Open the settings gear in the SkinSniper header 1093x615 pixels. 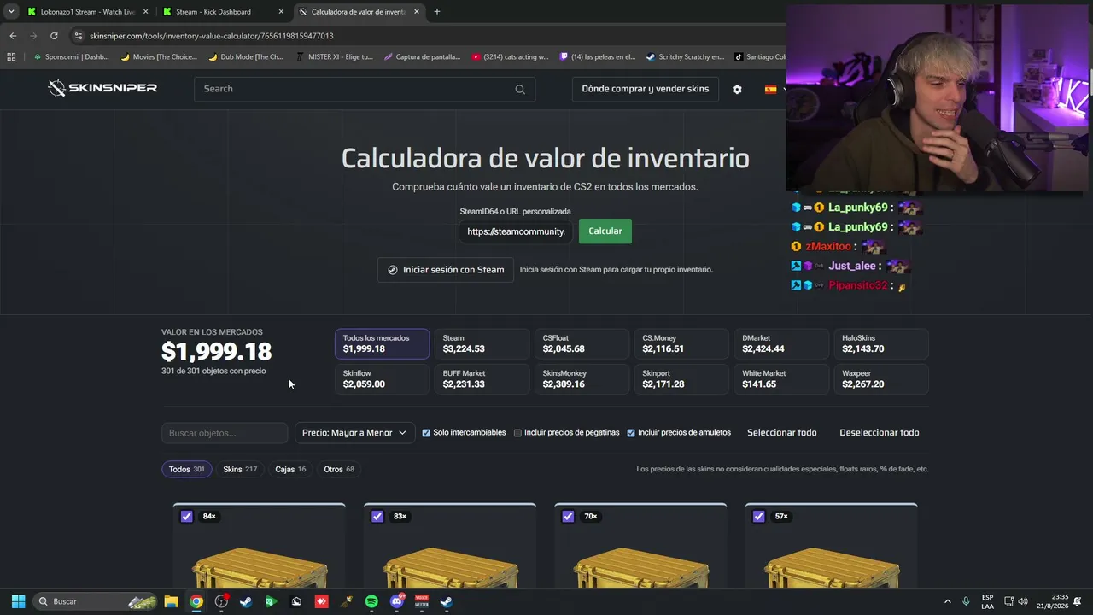pyautogui.click(x=737, y=89)
